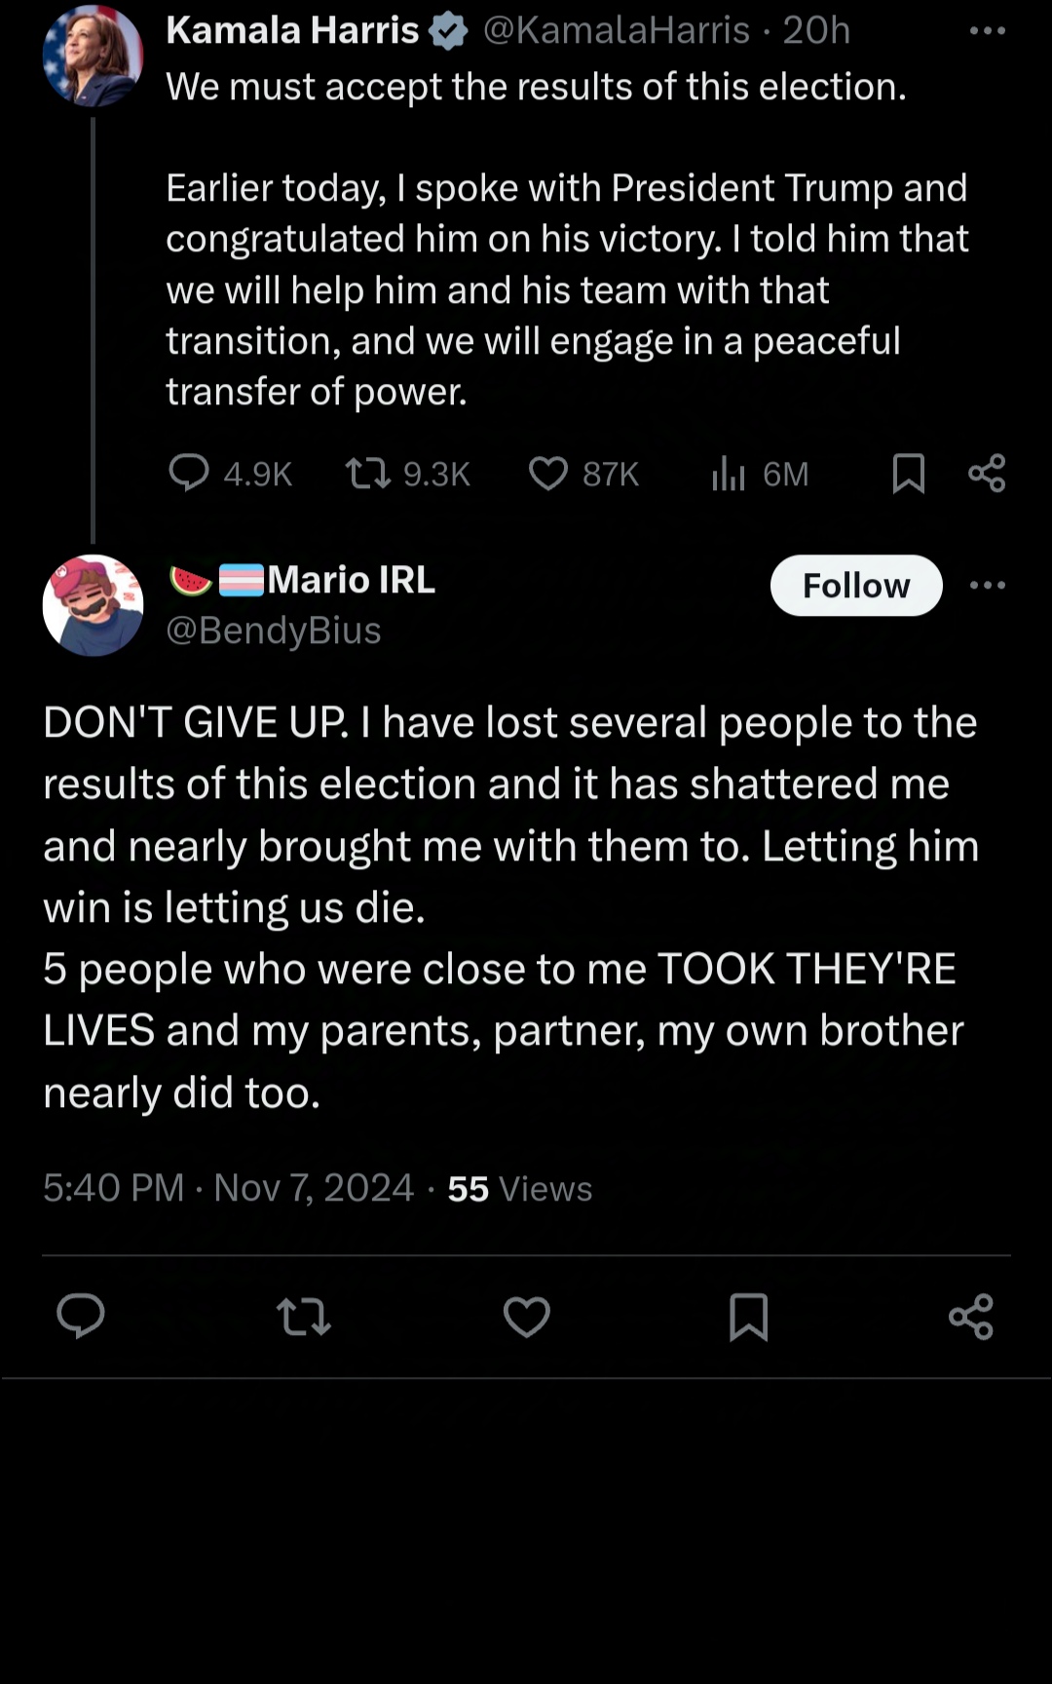This screenshot has height=1684, width=1052.
Task: Open the @BendyBius profile handle
Action: [274, 631]
